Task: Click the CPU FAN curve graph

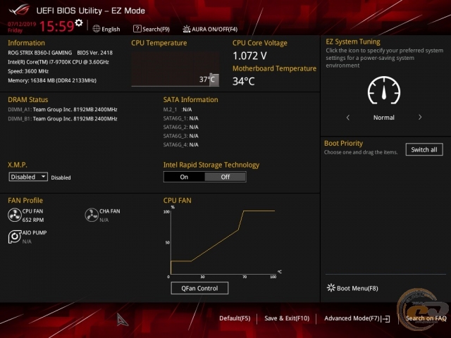Action: click(x=223, y=242)
